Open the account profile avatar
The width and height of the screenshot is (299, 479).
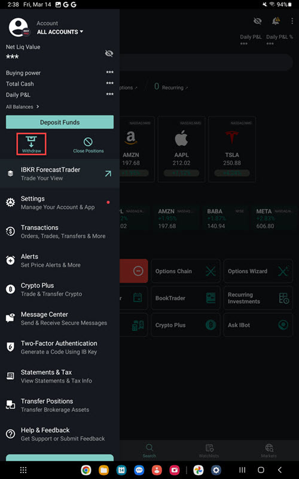[x=19, y=28]
